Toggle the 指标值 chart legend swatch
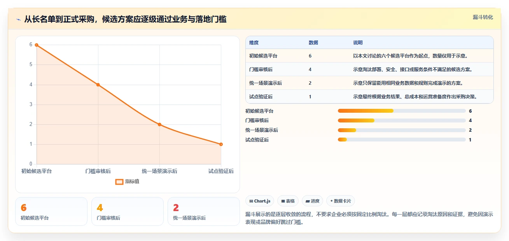The image size is (509, 241). click(119, 182)
